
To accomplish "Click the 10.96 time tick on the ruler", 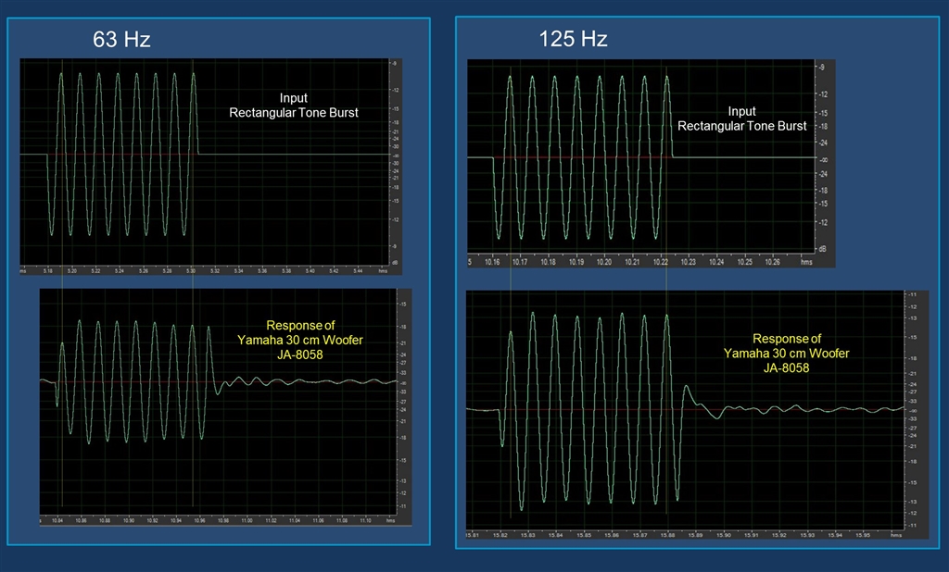I will (x=199, y=520).
